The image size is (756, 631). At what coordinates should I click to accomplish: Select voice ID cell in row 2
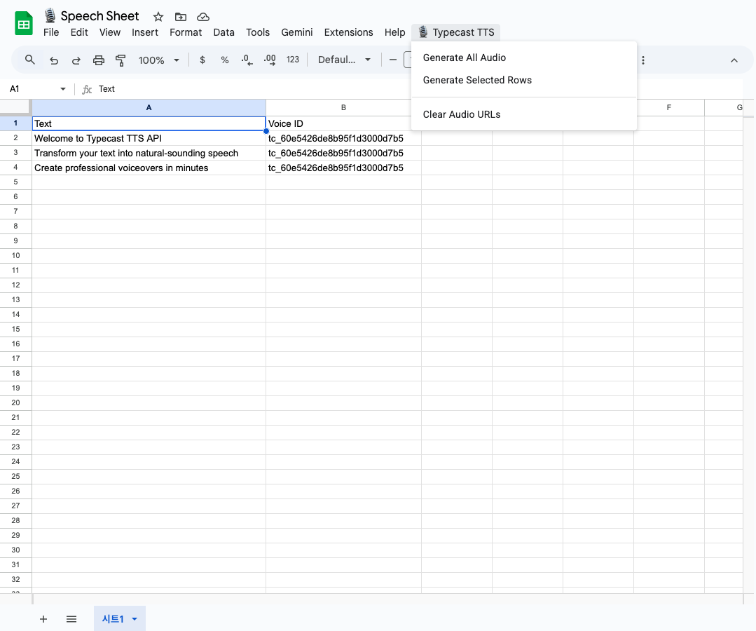[343, 138]
